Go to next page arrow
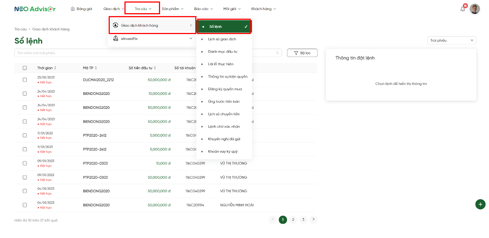Image resolution: width=489 pixels, height=238 pixels. coord(313,220)
